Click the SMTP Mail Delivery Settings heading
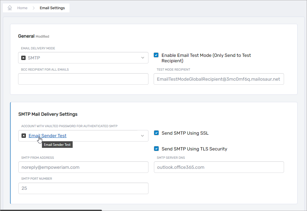Image resolution: width=307 pixels, height=211 pixels. 48,114
